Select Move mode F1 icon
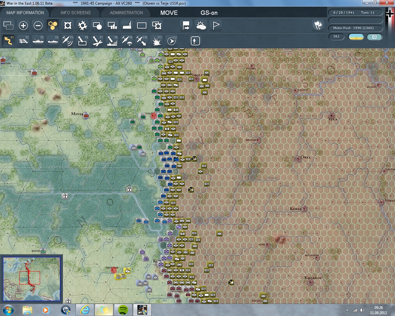This screenshot has height=316, width=395. (x=8, y=40)
